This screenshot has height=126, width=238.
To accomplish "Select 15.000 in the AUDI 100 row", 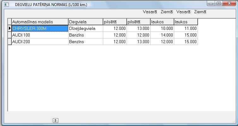I will click(186, 35).
